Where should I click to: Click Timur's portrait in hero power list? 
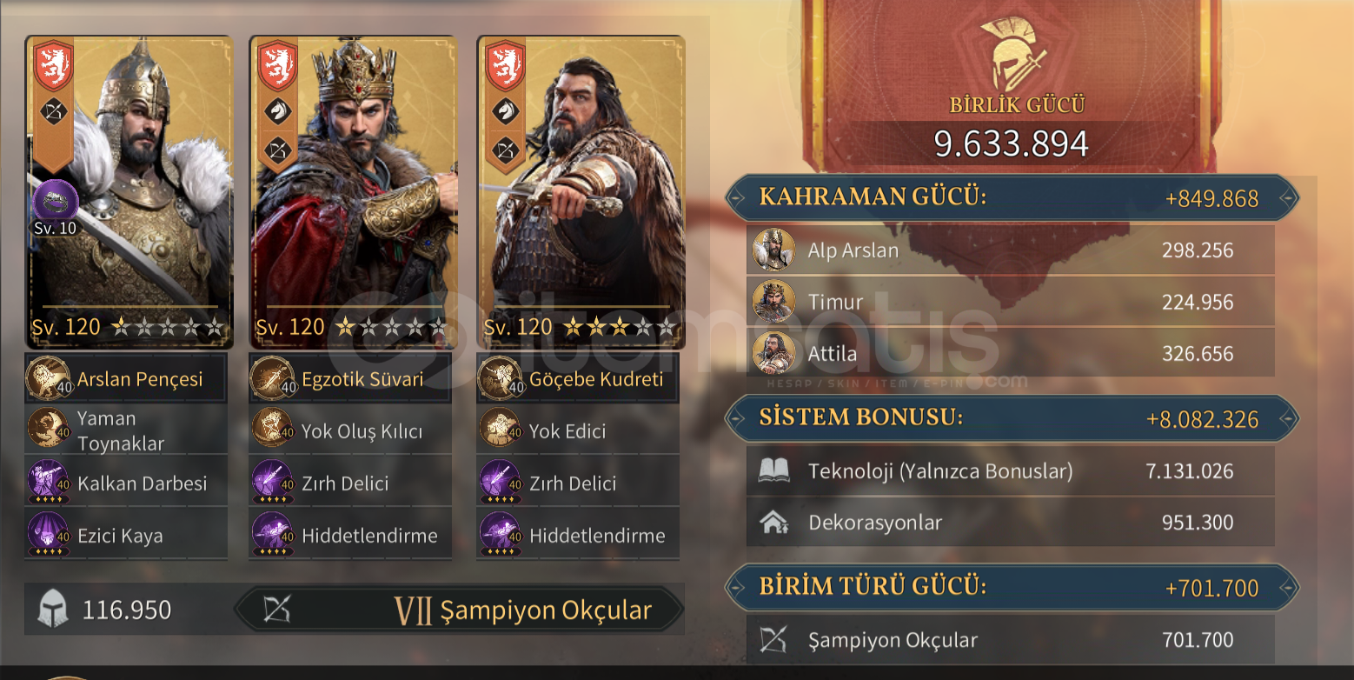click(x=773, y=301)
